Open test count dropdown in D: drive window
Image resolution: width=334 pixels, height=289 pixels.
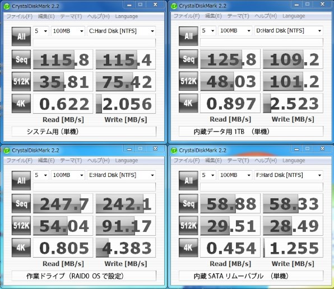pos(208,31)
